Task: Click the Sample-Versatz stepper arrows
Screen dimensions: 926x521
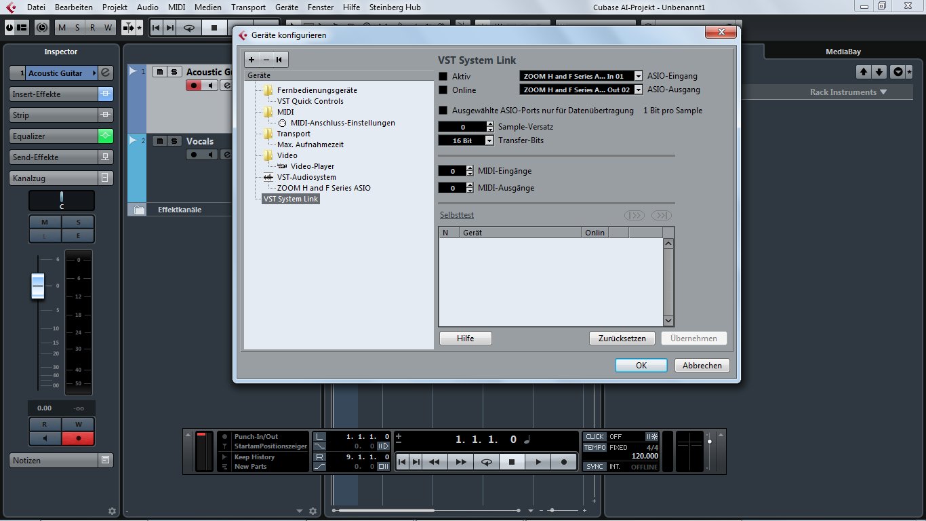Action: tap(490, 127)
